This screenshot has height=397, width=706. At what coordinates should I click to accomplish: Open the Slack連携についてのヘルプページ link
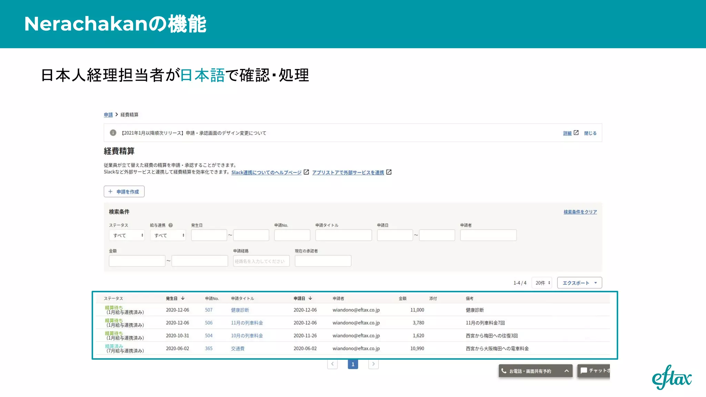click(x=266, y=172)
